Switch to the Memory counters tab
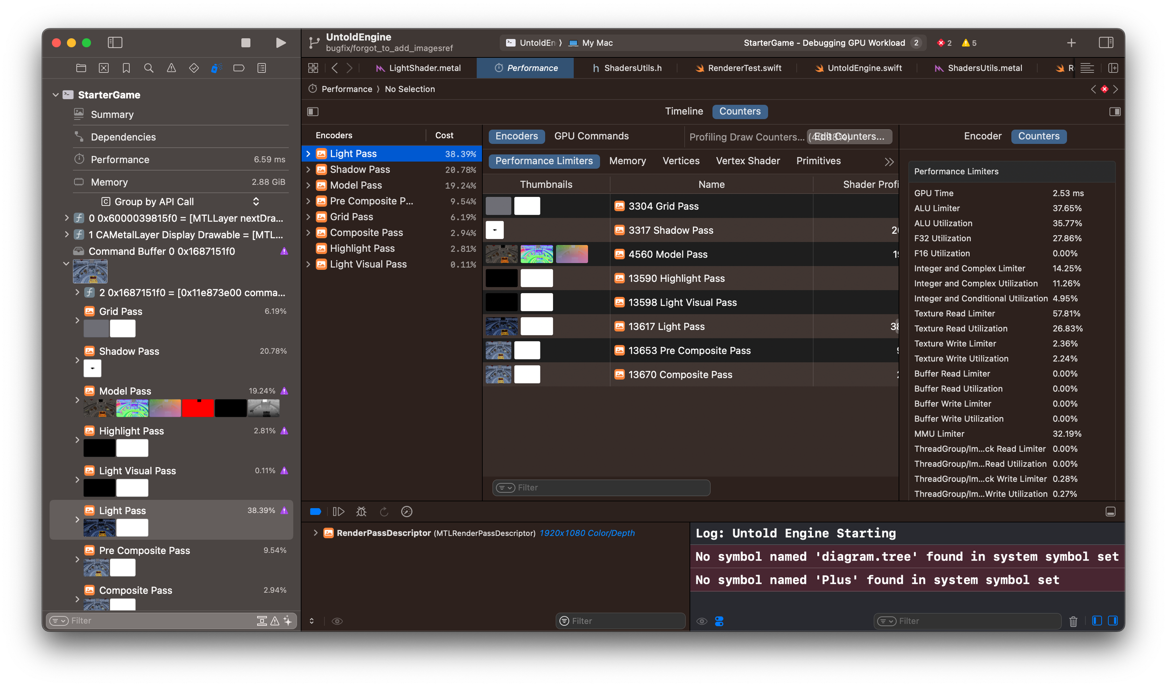 pyautogui.click(x=627, y=161)
